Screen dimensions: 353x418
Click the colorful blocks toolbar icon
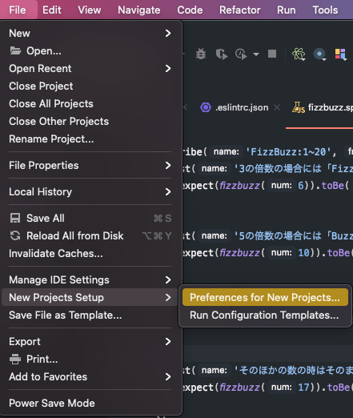[x=341, y=54]
